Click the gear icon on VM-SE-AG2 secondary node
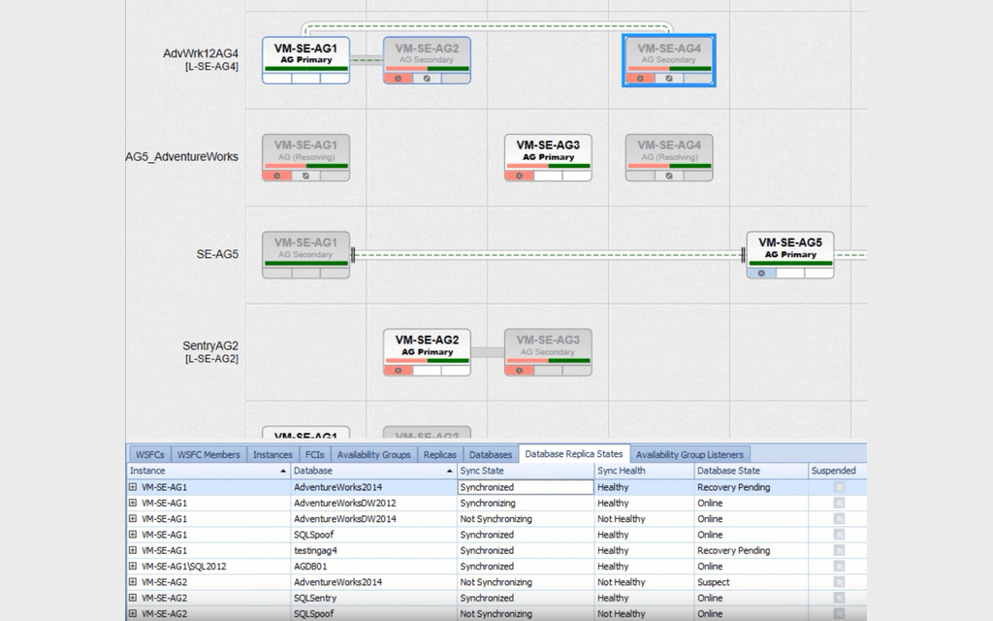Image resolution: width=993 pixels, height=621 pixels. pyautogui.click(x=398, y=78)
